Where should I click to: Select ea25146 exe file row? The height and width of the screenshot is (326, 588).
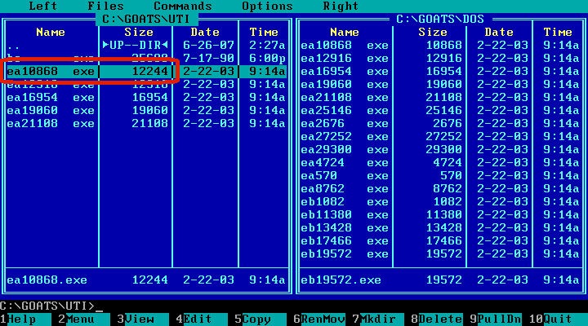click(x=440, y=110)
